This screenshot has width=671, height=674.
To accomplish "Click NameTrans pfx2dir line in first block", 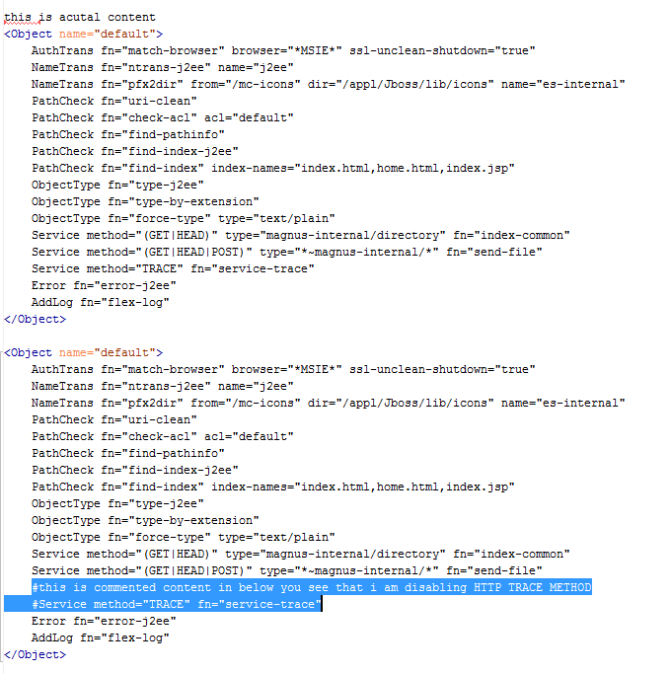I will (329, 84).
